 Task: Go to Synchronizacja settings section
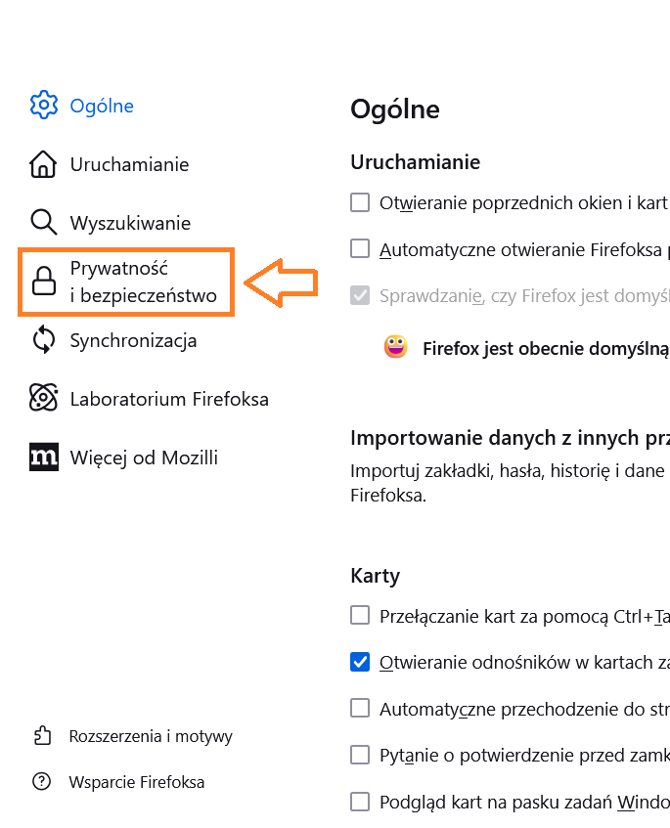(x=133, y=340)
